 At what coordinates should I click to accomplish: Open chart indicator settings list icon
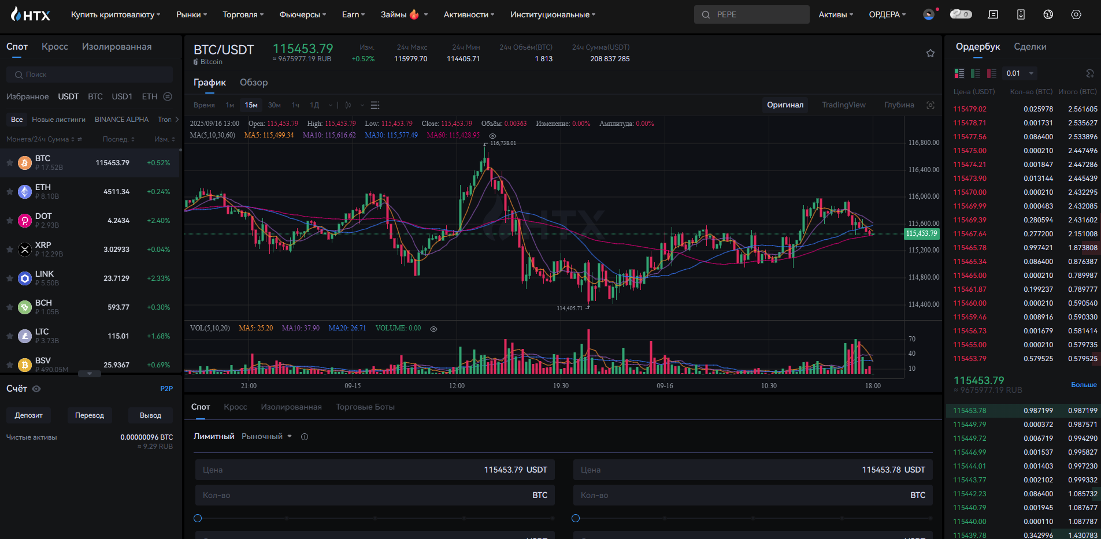(x=375, y=105)
